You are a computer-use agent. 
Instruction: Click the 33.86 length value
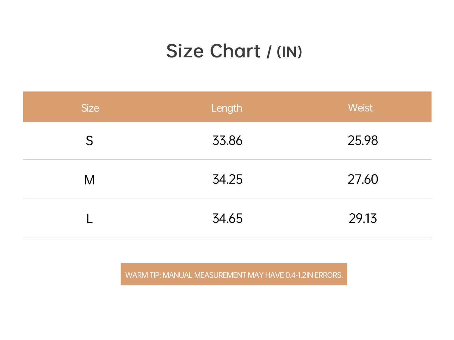tap(227, 141)
